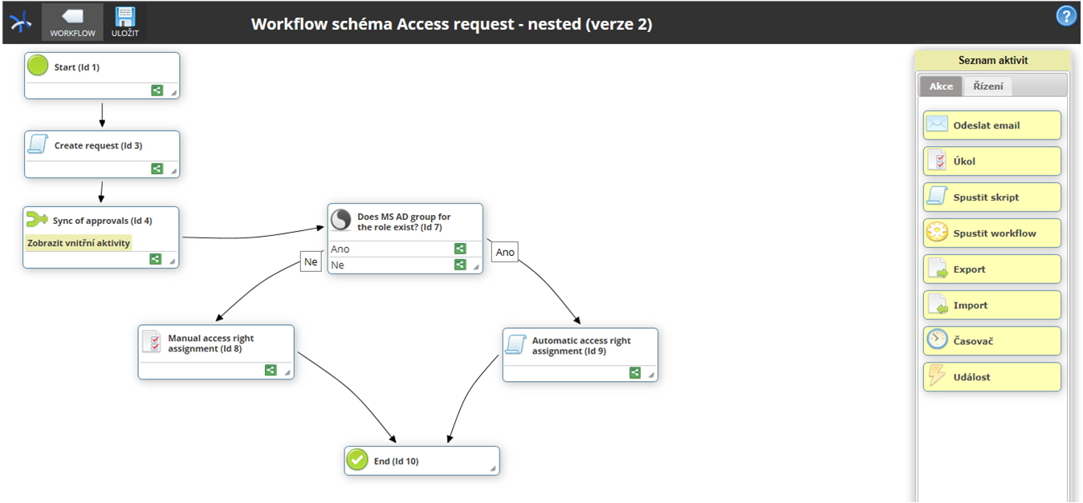Click share icon on Create request (Id 3)
The image size is (1083, 503).
[x=157, y=168]
